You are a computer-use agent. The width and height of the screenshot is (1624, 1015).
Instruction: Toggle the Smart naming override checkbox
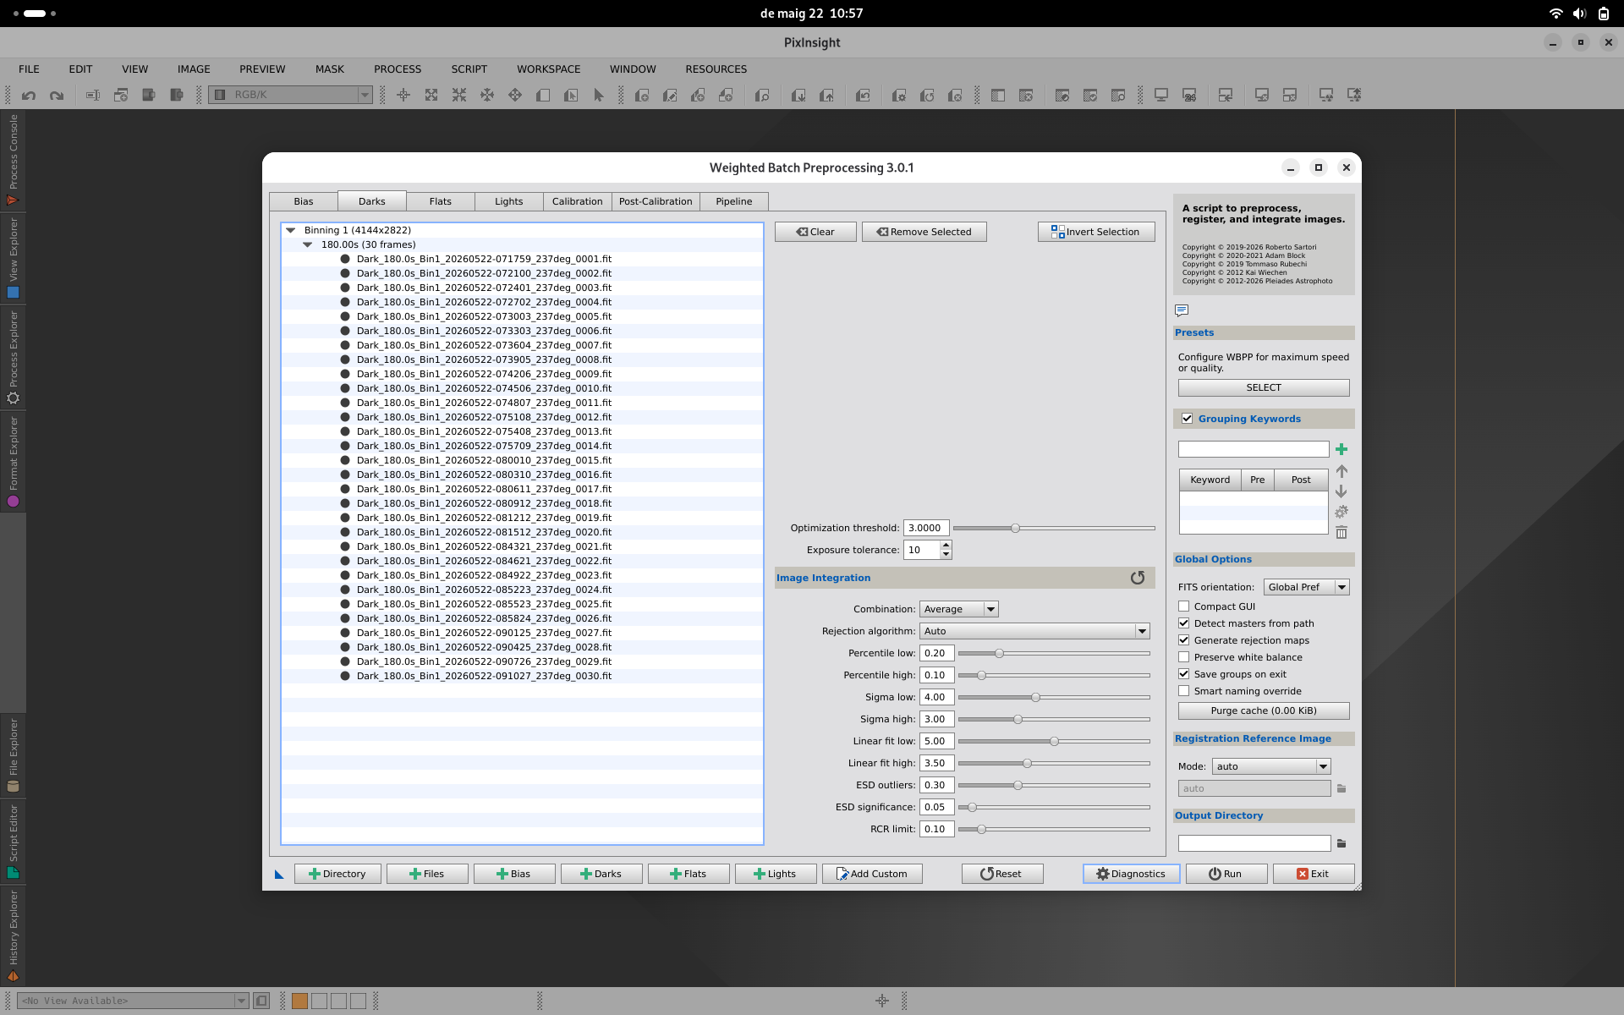[x=1184, y=691]
